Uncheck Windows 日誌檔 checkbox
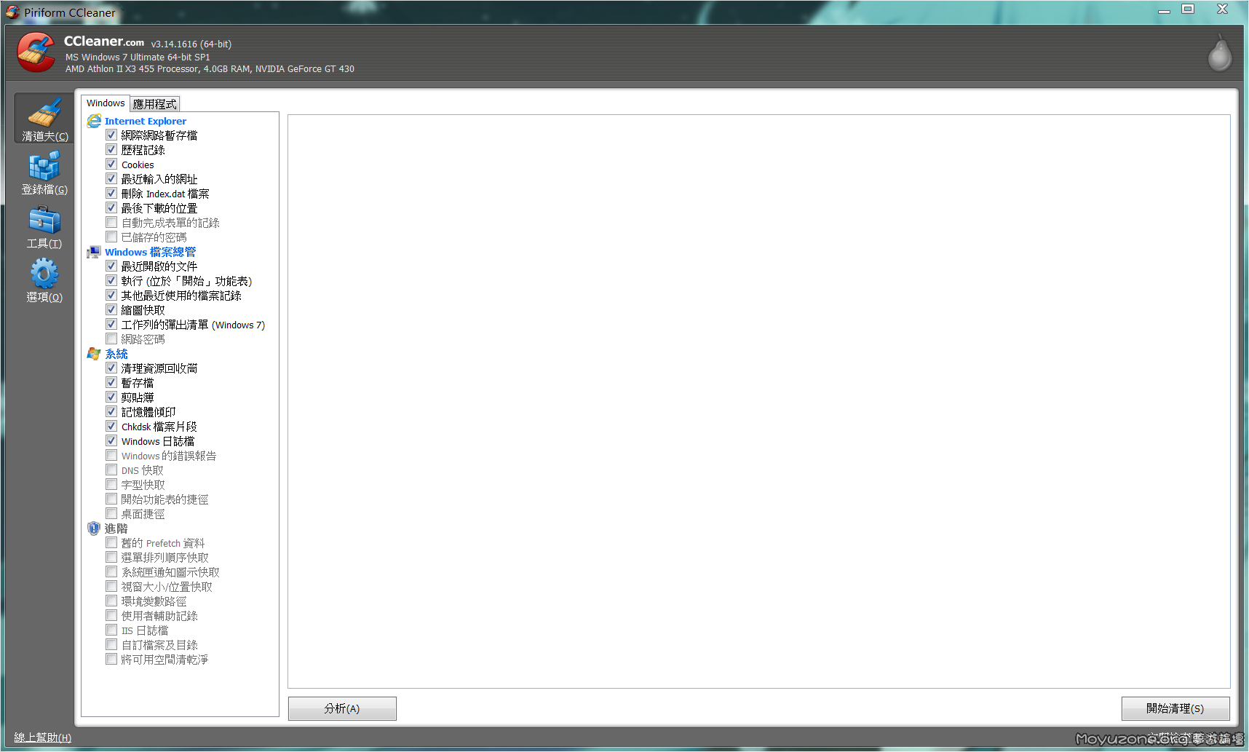The height and width of the screenshot is (752, 1249). (111, 440)
